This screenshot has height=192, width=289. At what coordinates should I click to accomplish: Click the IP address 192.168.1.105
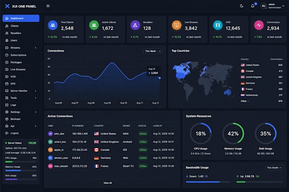[80, 134]
